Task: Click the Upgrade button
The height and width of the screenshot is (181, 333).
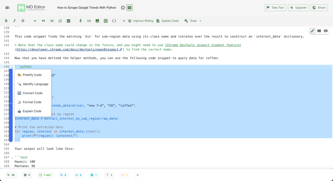Action: click(298, 8)
